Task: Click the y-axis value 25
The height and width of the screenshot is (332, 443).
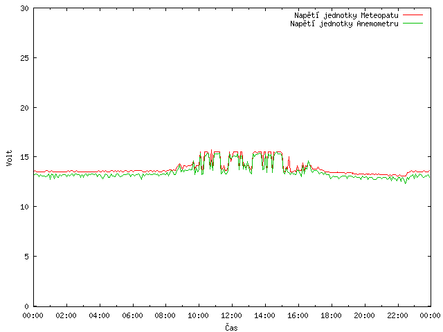Action: tap(25, 58)
